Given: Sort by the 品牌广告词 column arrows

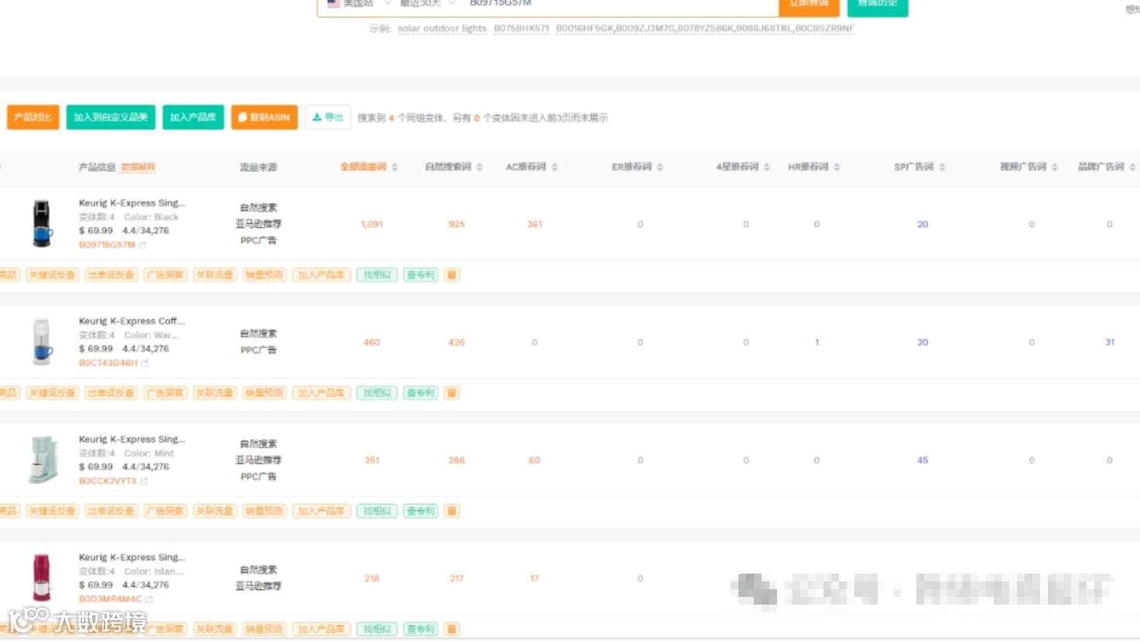Looking at the screenshot, I should pos(1132,167).
